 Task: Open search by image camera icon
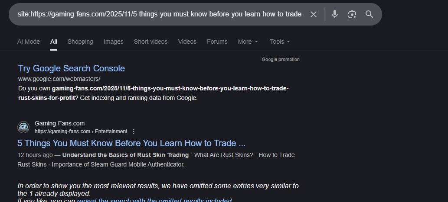(352, 14)
